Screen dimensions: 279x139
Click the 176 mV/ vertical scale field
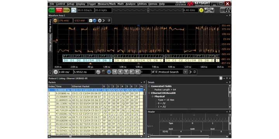[x=65, y=21]
